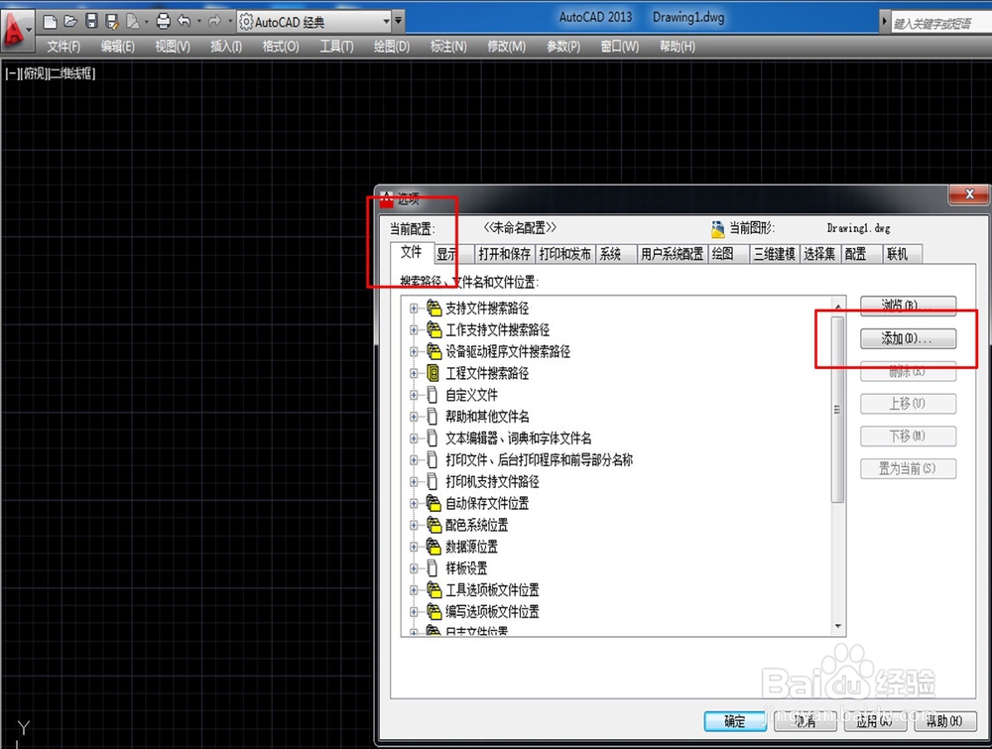Click the Redo arrow icon
Screen dimensions: 992x749
[x=214, y=22]
